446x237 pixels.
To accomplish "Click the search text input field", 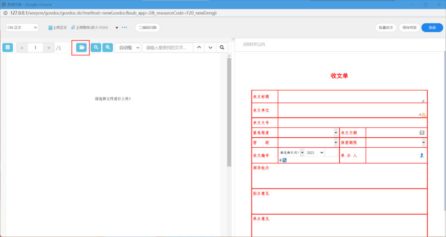I will pyautogui.click(x=168, y=48).
